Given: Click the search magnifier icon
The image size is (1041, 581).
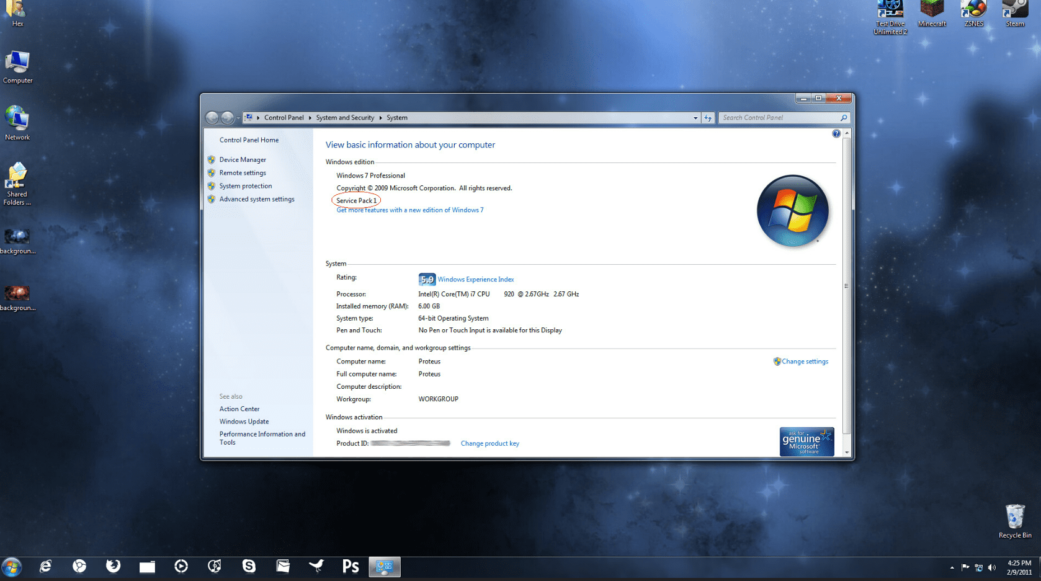Looking at the screenshot, I should pos(844,118).
